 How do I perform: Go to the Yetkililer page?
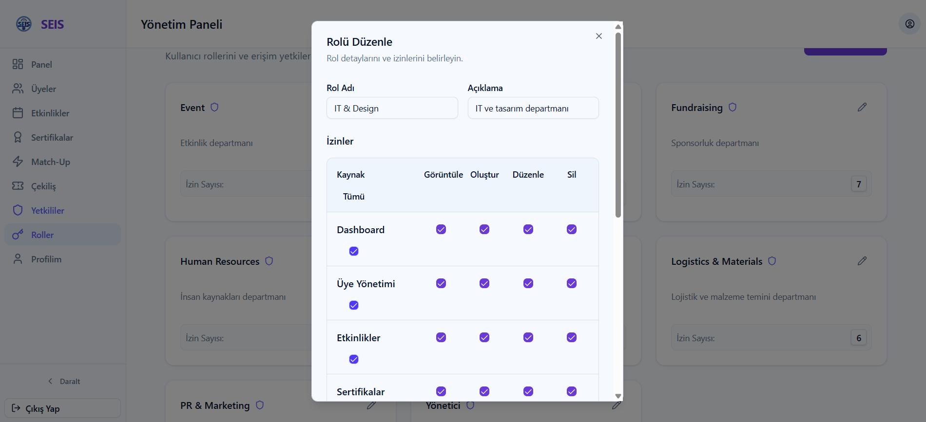click(x=48, y=210)
